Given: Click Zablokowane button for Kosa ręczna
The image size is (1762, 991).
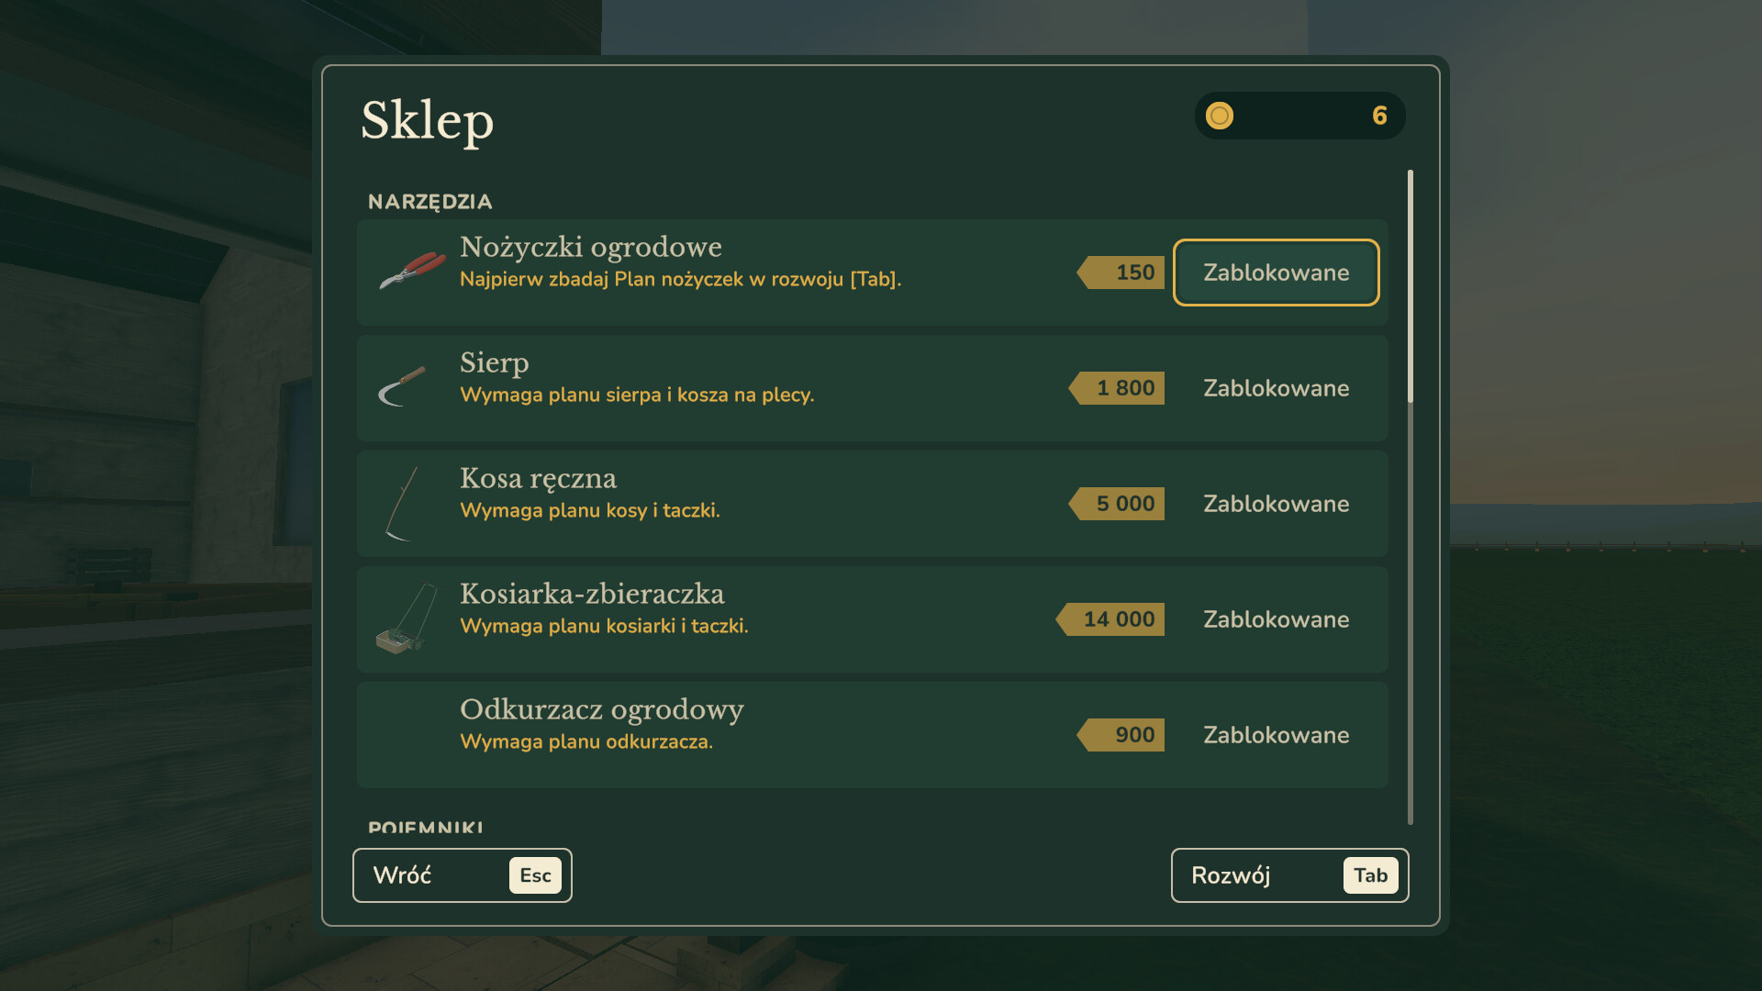Looking at the screenshot, I should (1276, 504).
